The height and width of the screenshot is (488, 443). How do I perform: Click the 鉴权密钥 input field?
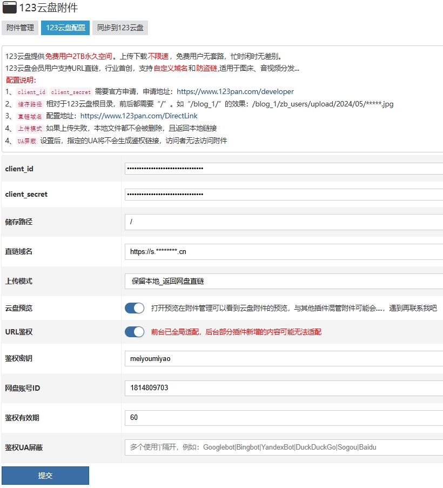(284, 358)
